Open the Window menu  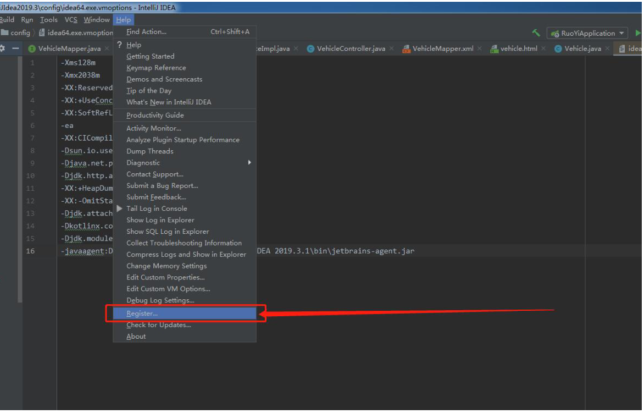96,20
